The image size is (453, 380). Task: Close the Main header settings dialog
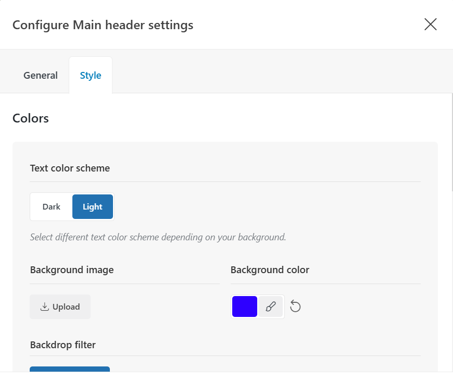pyautogui.click(x=431, y=24)
